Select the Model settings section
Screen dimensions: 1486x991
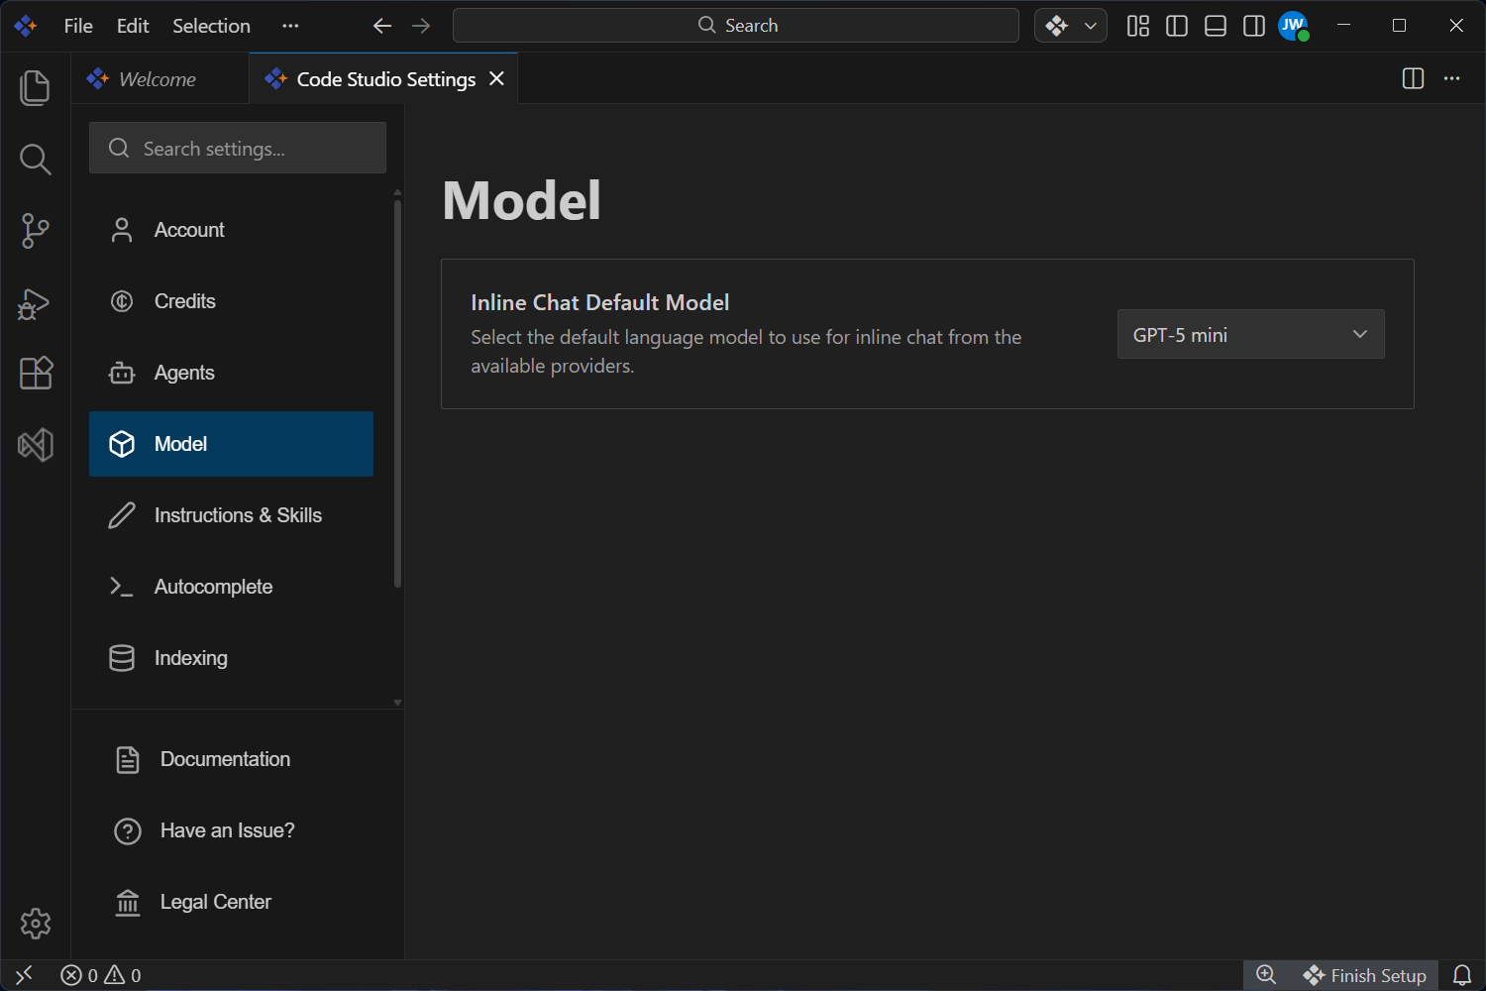coord(231,444)
